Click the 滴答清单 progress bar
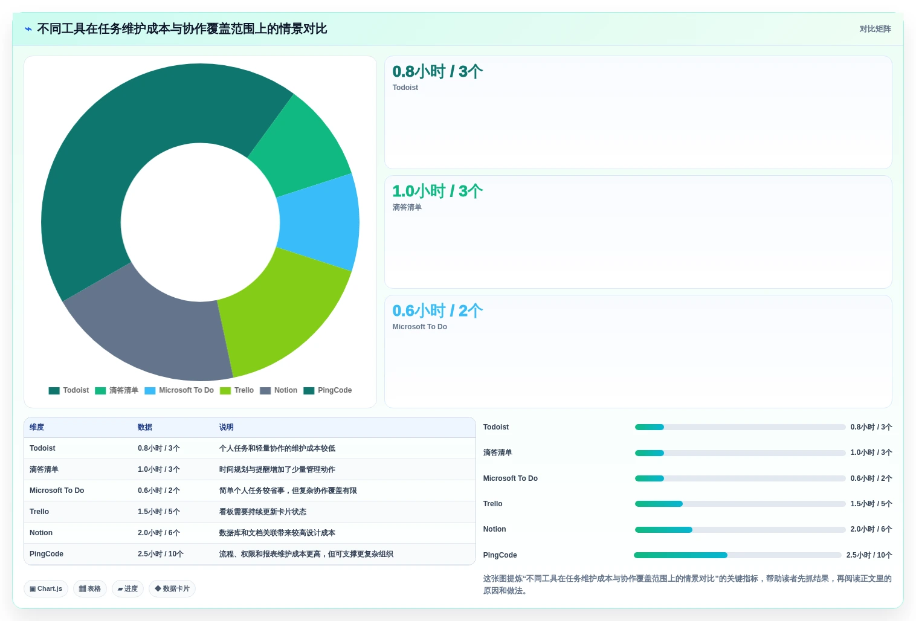Screen dimensions: 916x621 click(740, 452)
